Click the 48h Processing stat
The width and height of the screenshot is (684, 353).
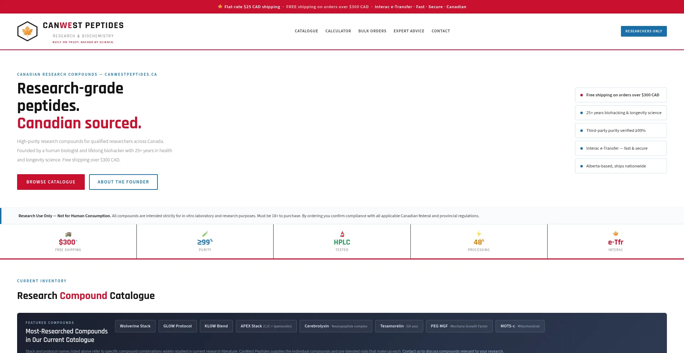pyautogui.click(x=479, y=241)
